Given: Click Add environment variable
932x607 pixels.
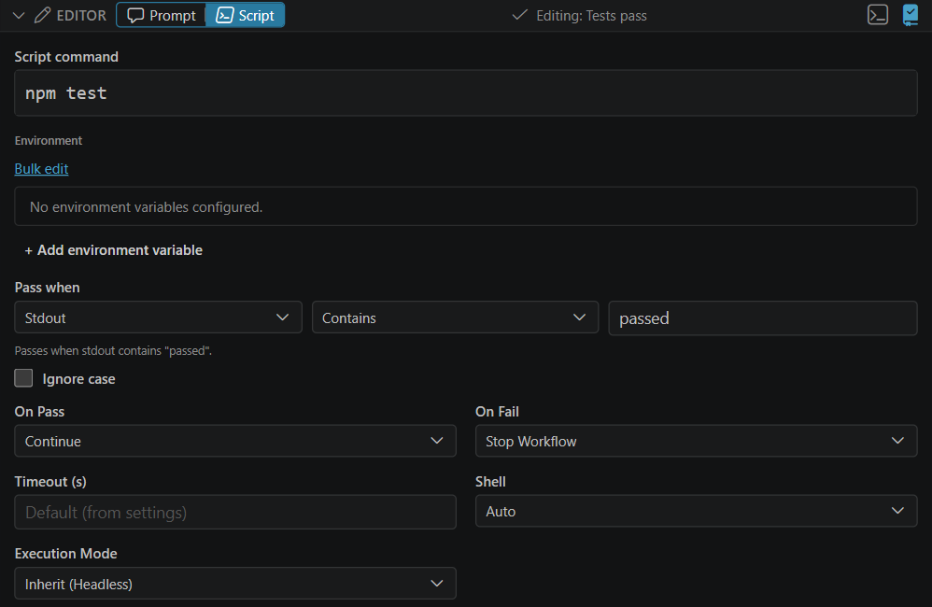Looking at the screenshot, I should point(114,250).
